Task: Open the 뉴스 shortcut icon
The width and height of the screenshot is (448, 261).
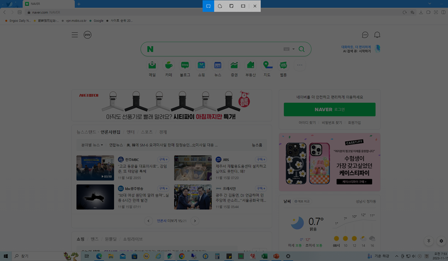Action: pyautogui.click(x=218, y=65)
